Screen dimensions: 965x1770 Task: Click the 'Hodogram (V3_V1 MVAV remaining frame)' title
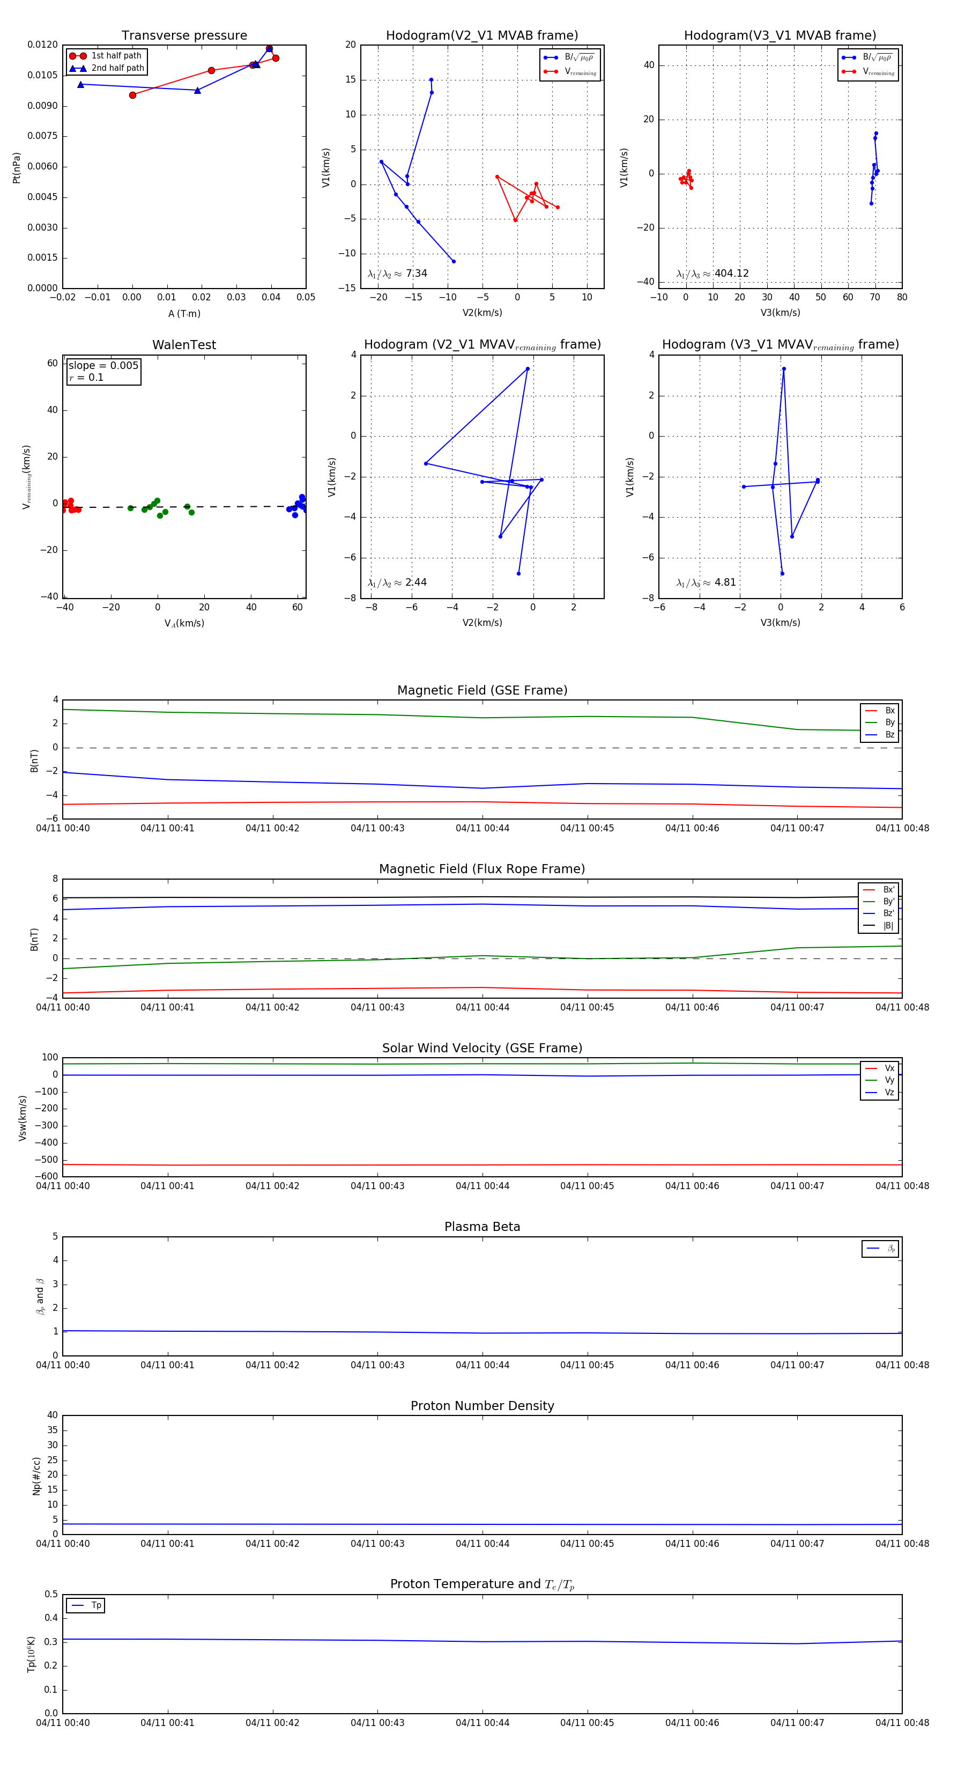coord(780,345)
